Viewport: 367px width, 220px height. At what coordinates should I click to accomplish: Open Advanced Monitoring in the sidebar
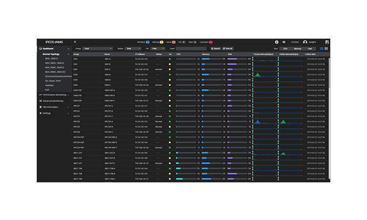click(x=54, y=101)
